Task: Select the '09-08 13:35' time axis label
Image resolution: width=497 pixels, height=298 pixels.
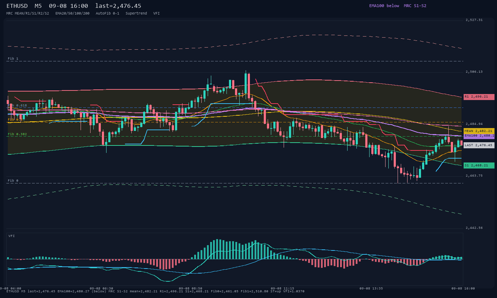Action: (371, 288)
